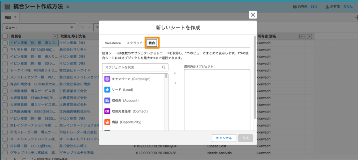Select the Contact object icon
The width and height of the screenshot is (358, 160).
107,111
